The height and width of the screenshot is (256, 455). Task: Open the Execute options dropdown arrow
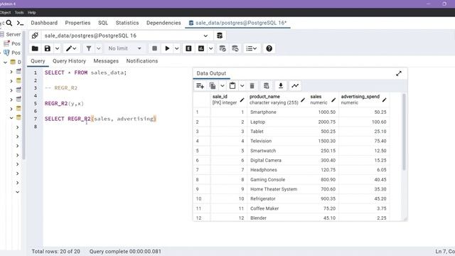[177, 48]
